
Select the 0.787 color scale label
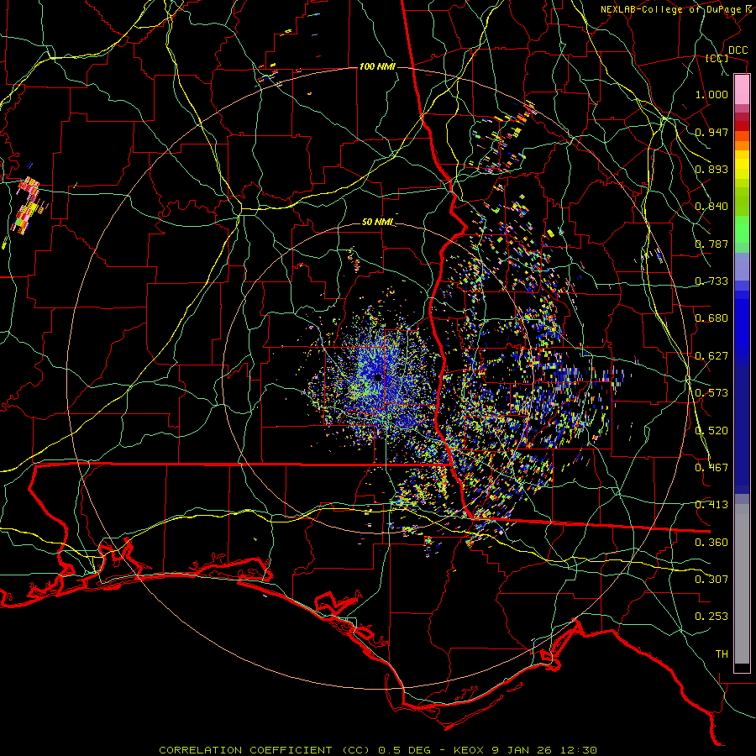711,244
